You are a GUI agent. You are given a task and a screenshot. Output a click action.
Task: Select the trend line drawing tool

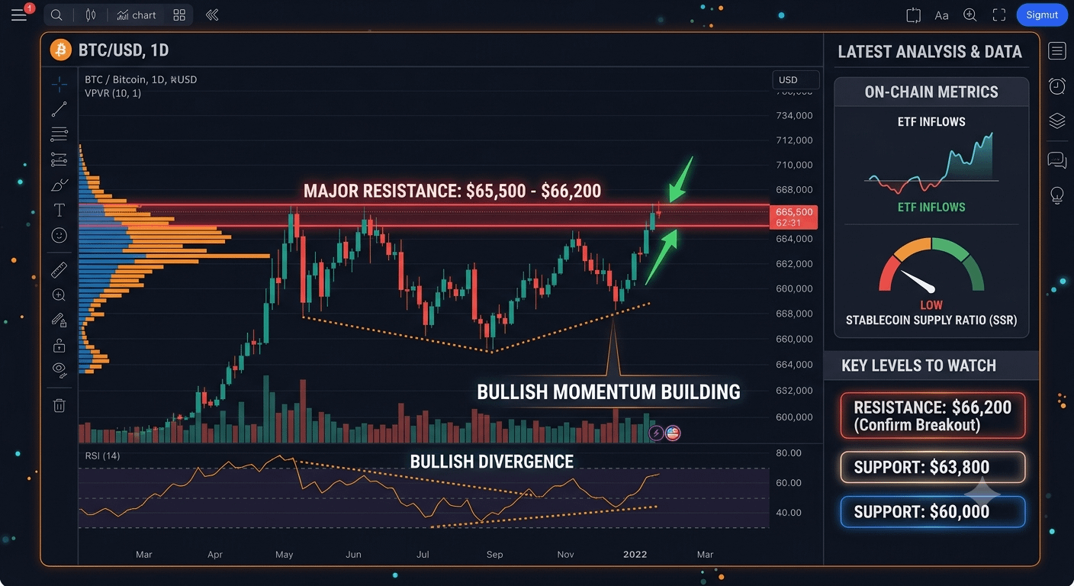[x=59, y=110]
